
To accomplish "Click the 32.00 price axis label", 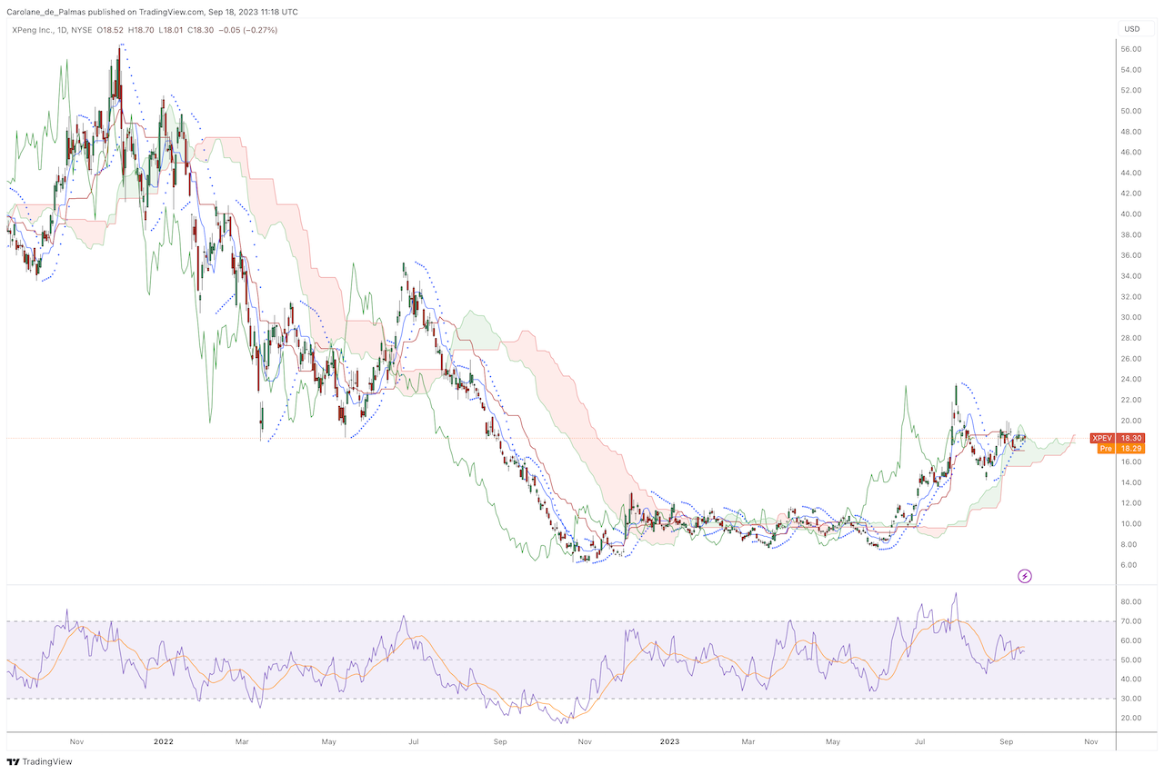I will [1130, 297].
